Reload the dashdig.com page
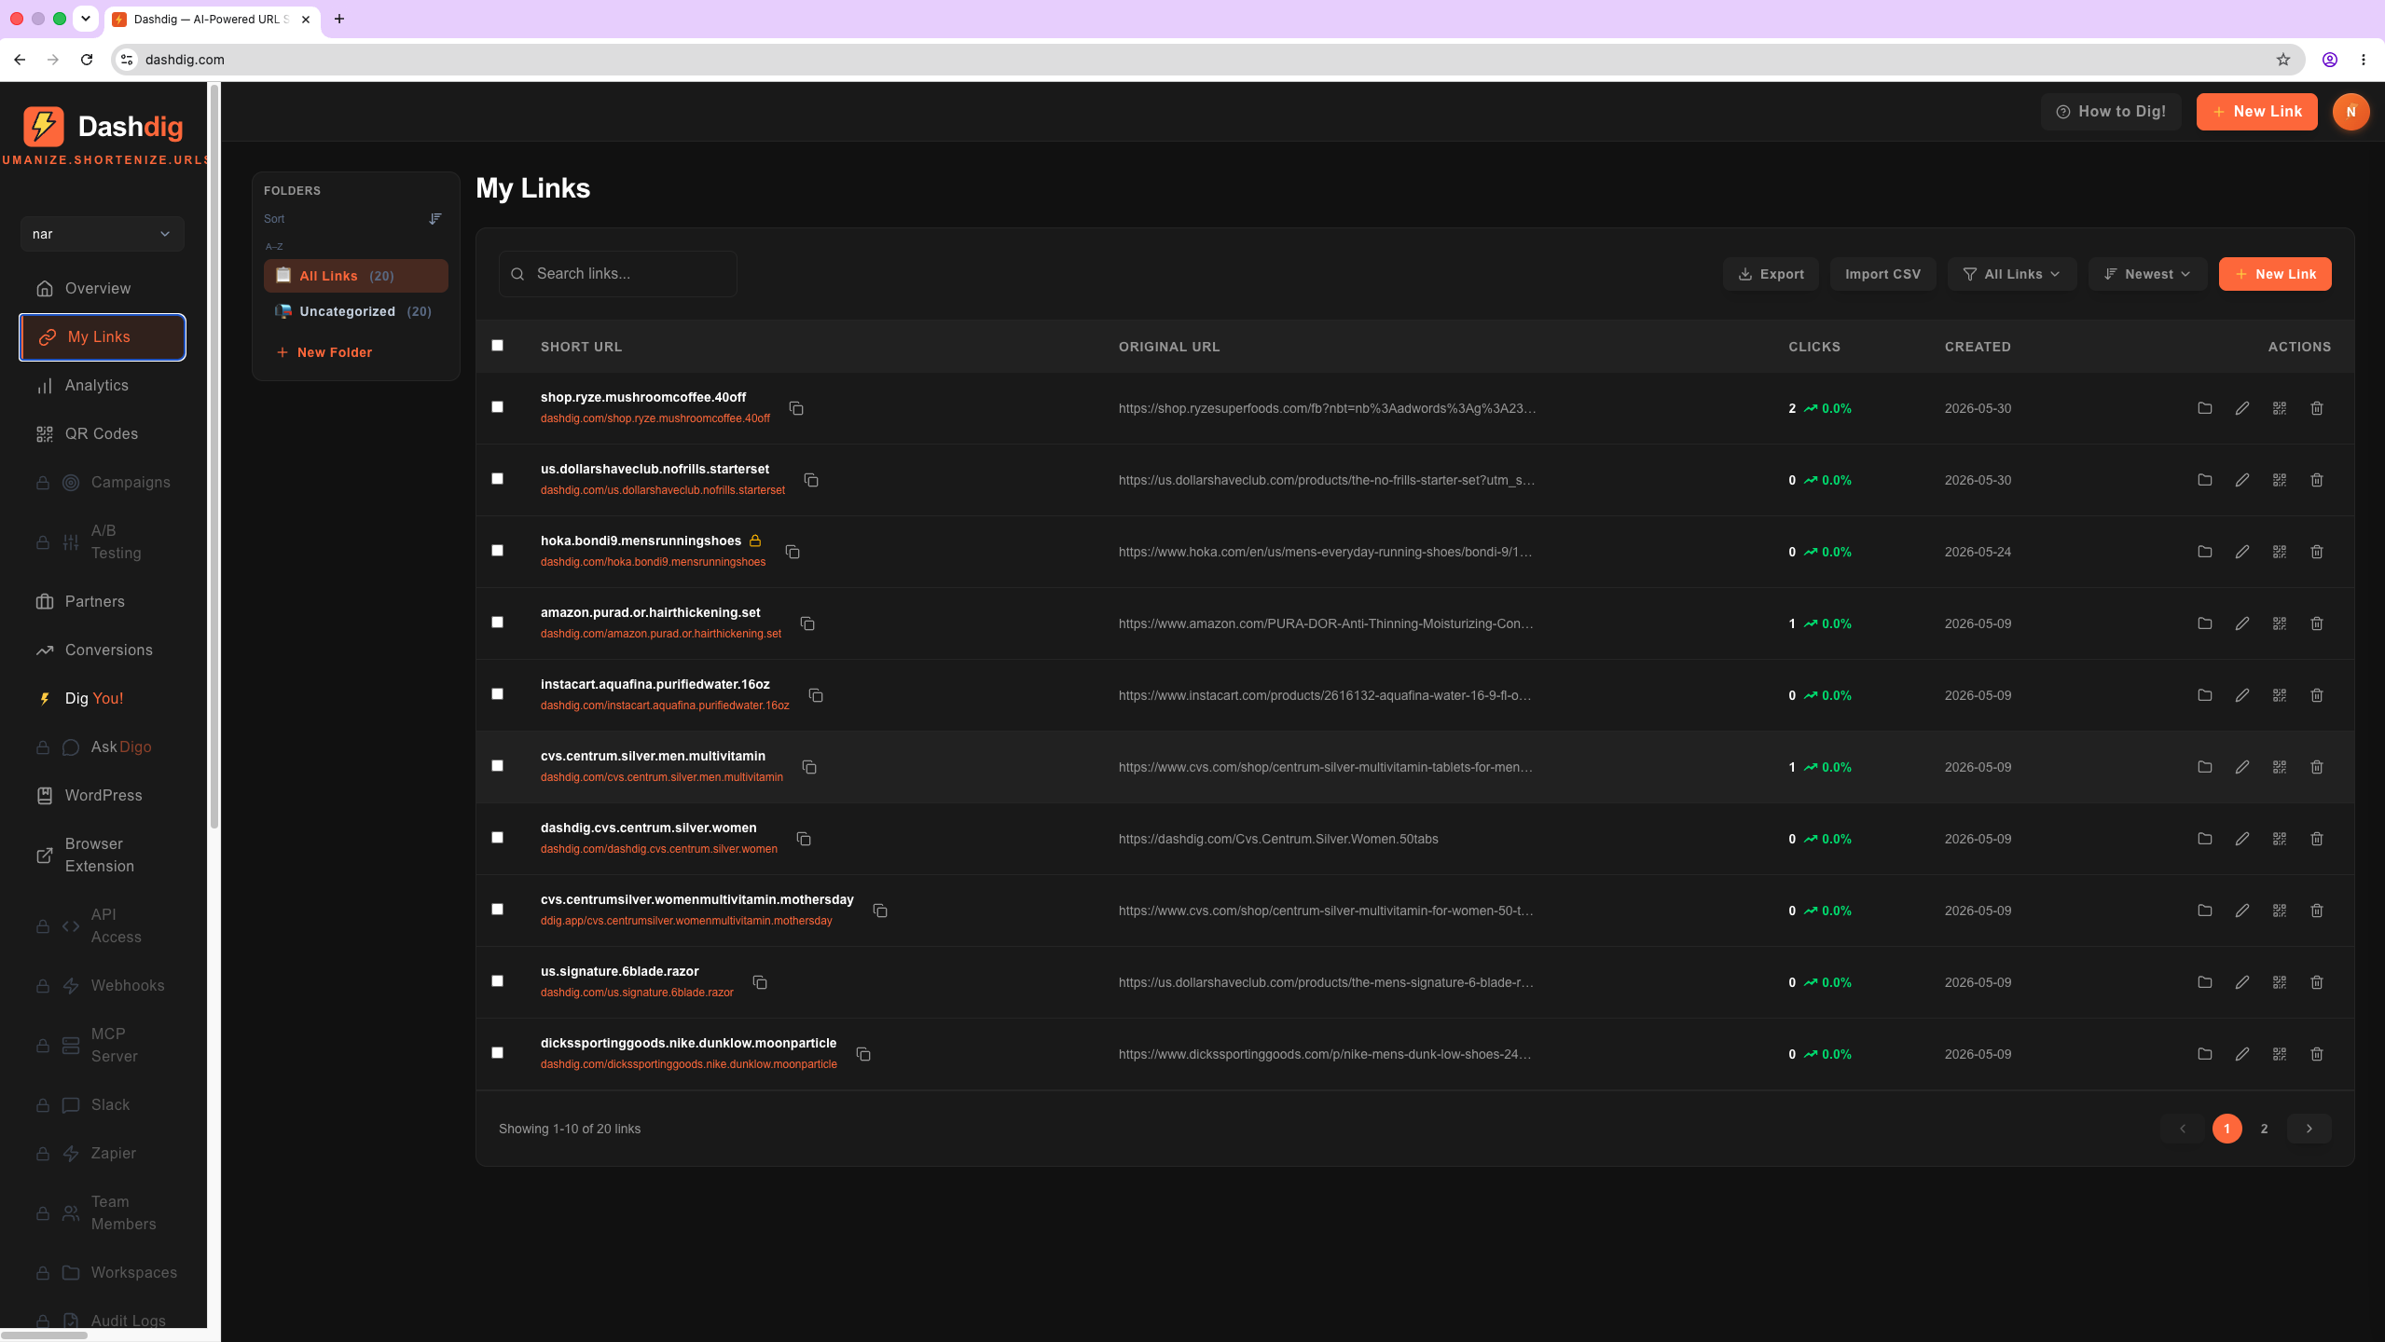The width and height of the screenshot is (2385, 1342). 87,60
